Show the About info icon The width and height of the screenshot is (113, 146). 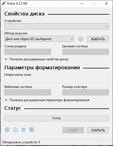click(15, 130)
